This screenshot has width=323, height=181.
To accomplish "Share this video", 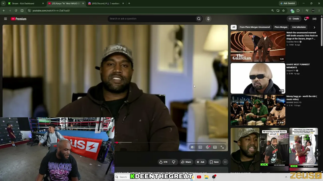I will pos(186,162).
